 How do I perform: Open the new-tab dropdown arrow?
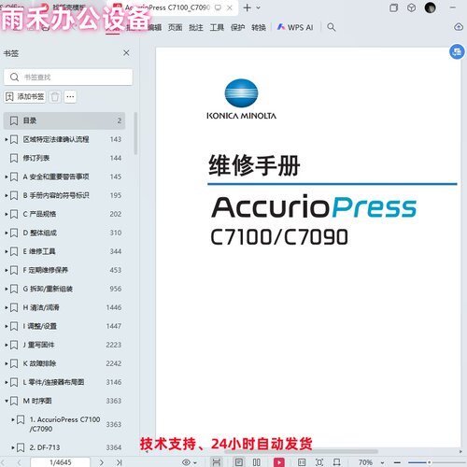tap(258, 7)
